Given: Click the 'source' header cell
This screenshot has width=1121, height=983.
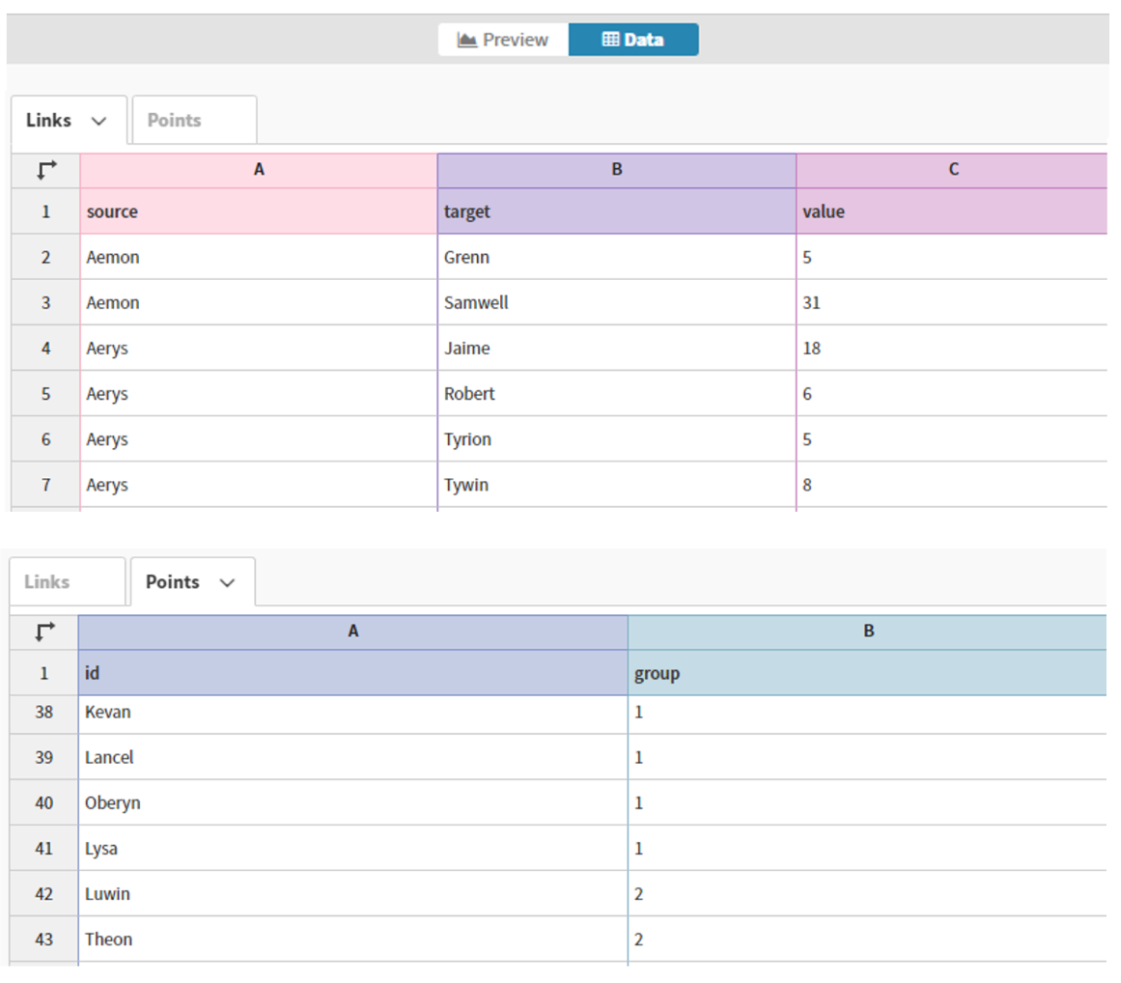Looking at the screenshot, I should pyautogui.click(x=259, y=211).
